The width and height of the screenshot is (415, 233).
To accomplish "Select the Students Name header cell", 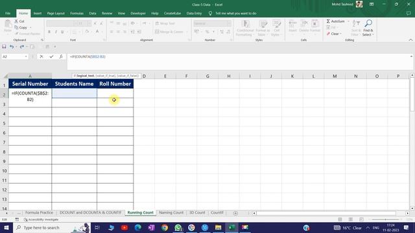I will (74, 83).
